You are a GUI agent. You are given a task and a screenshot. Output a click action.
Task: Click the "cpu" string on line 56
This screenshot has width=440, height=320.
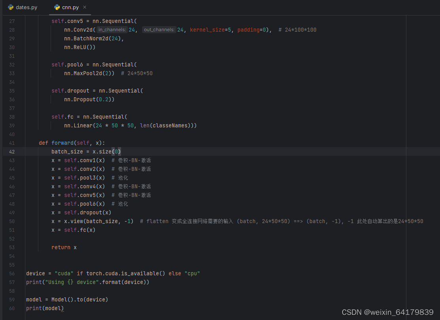point(192,273)
